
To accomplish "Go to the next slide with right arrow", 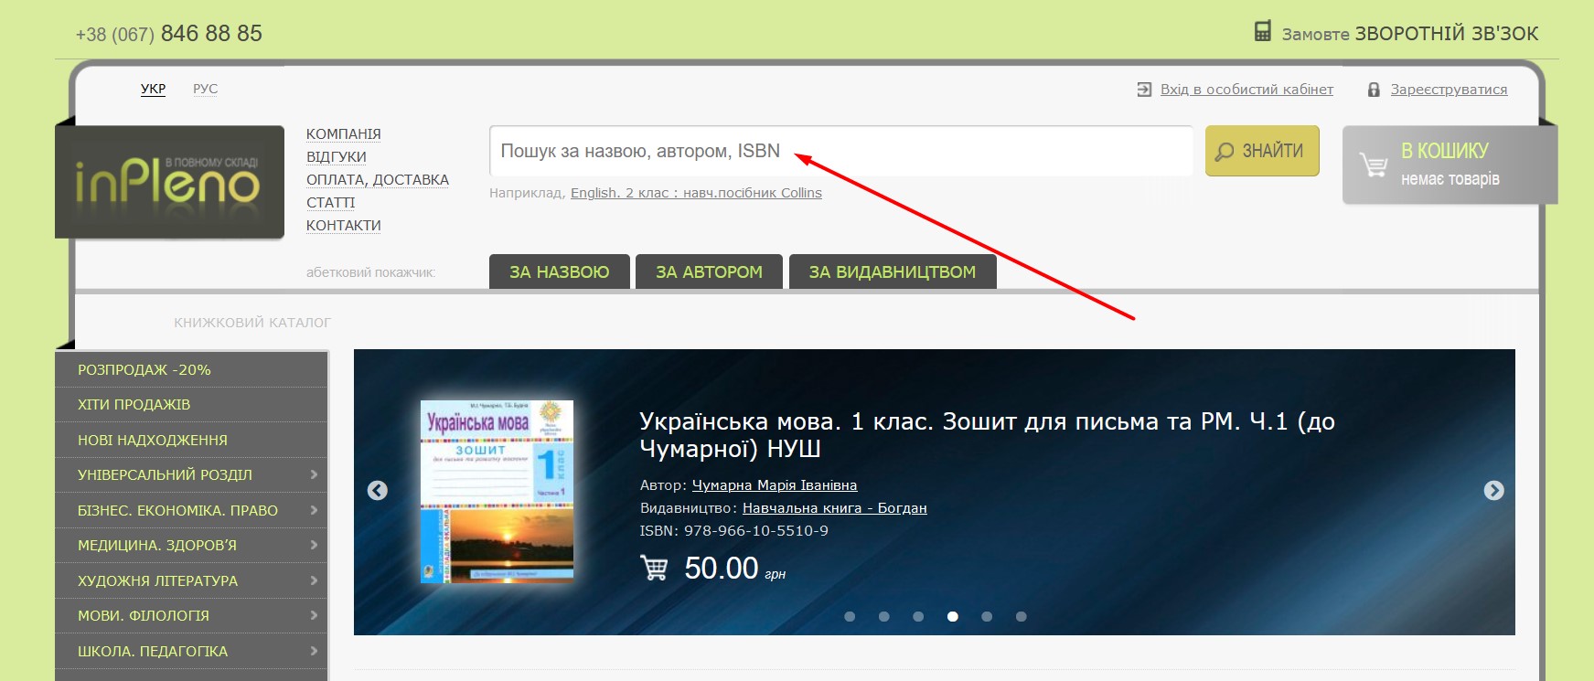I will pos(1493,491).
